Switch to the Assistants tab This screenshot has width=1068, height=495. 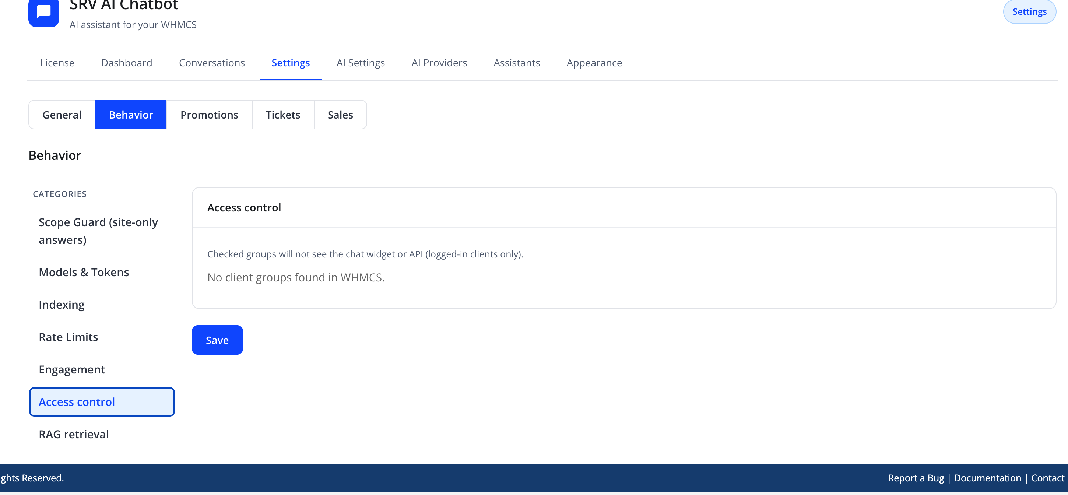pyautogui.click(x=517, y=63)
